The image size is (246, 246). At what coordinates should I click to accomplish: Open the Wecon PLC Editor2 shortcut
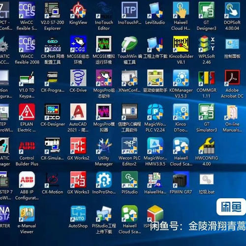[129, 146]
